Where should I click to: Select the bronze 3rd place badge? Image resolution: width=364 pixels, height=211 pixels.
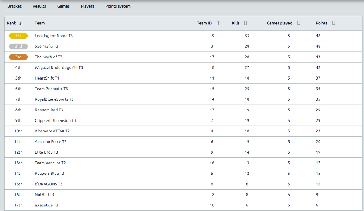pos(19,57)
